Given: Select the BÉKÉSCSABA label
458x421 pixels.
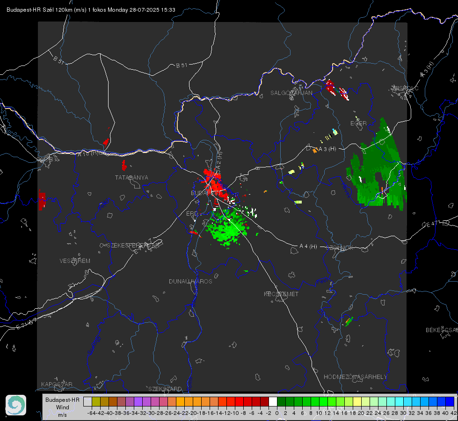Looking at the screenshot, I should (x=442, y=330).
